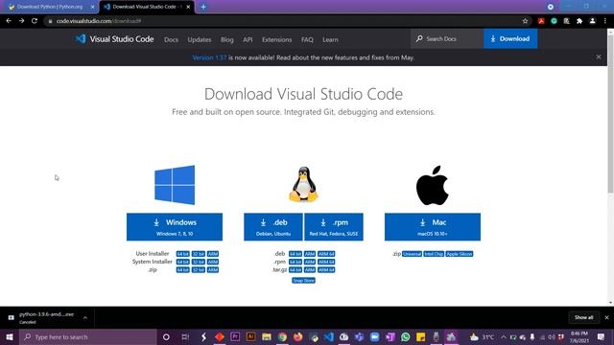Open the FAQ navigation link

pos(307,39)
